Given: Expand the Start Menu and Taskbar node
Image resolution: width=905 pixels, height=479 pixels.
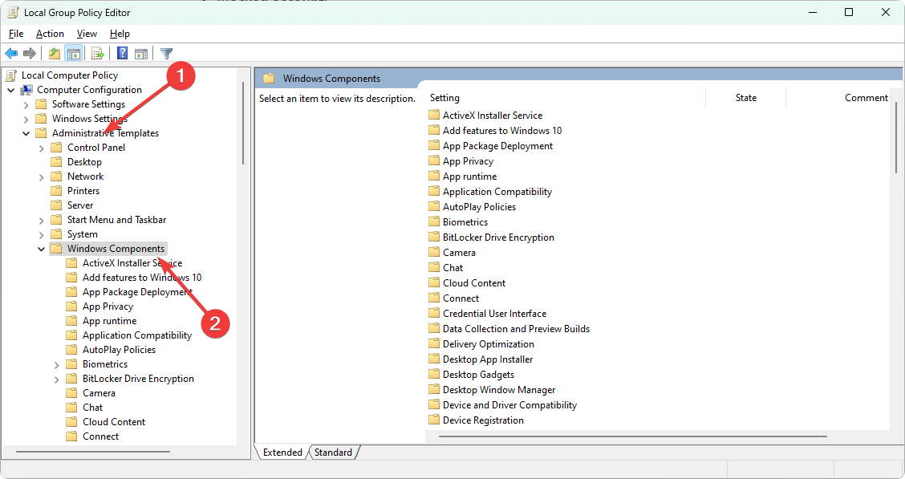Looking at the screenshot, I should [x=41, y=220].
